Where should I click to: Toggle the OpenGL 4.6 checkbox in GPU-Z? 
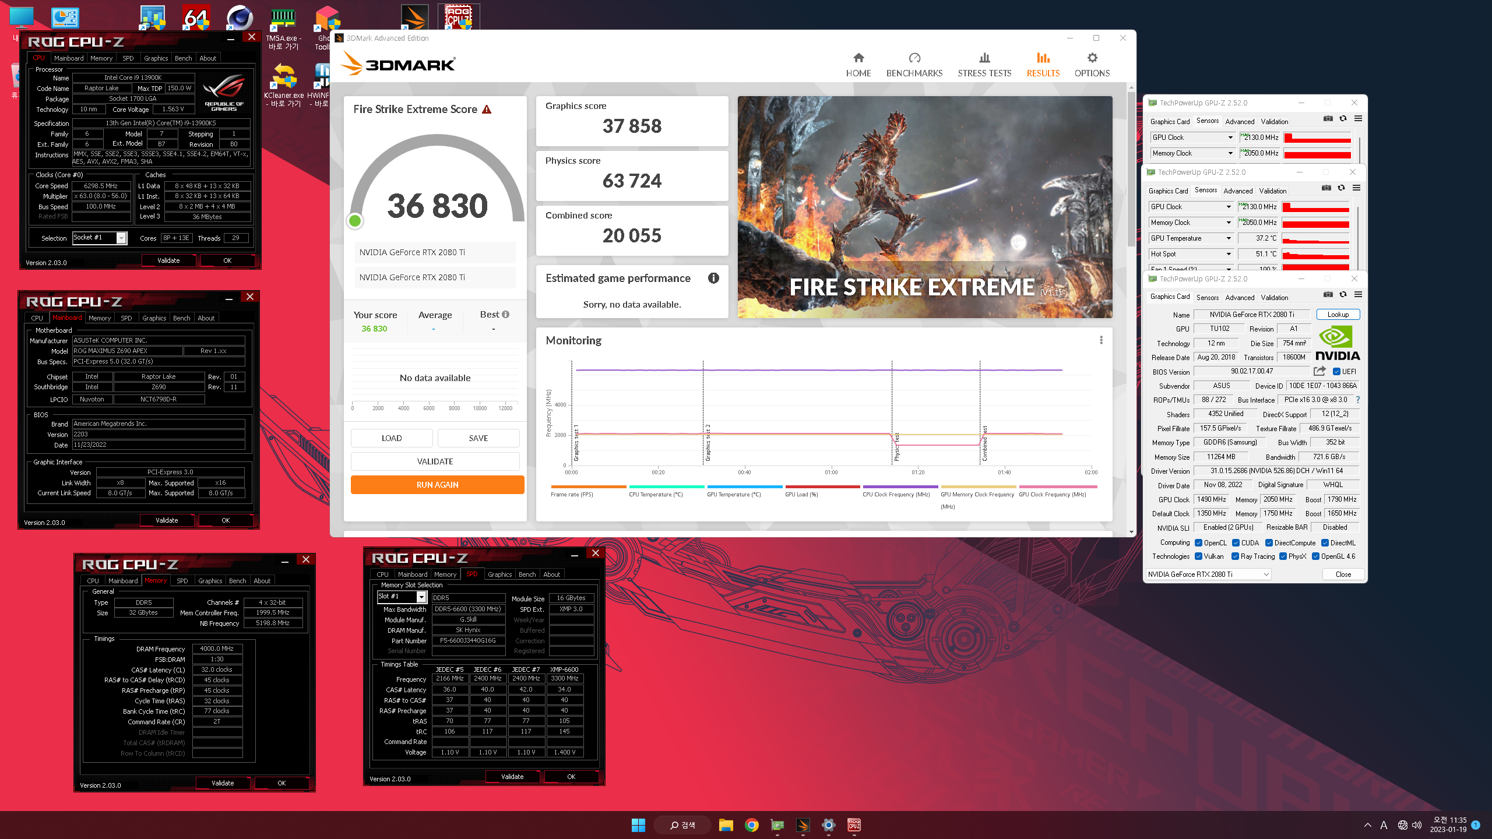coord(1315,556)
